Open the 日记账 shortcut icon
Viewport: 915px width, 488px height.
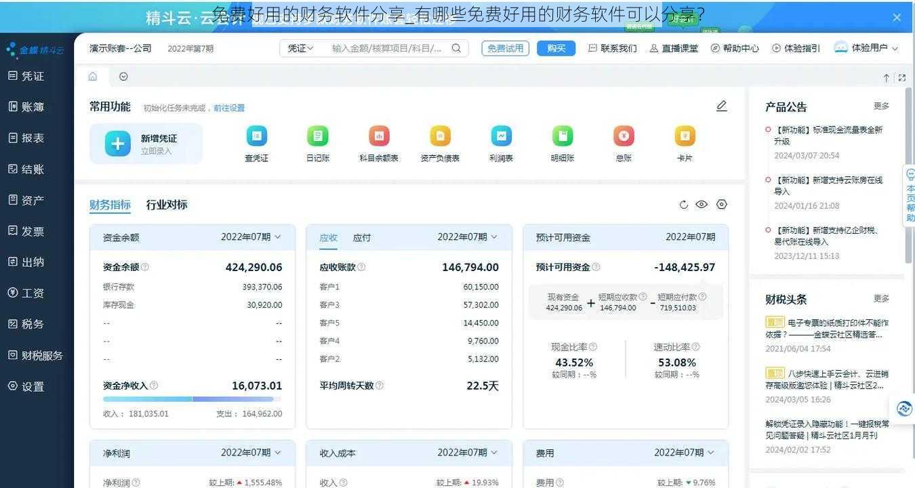317,136
